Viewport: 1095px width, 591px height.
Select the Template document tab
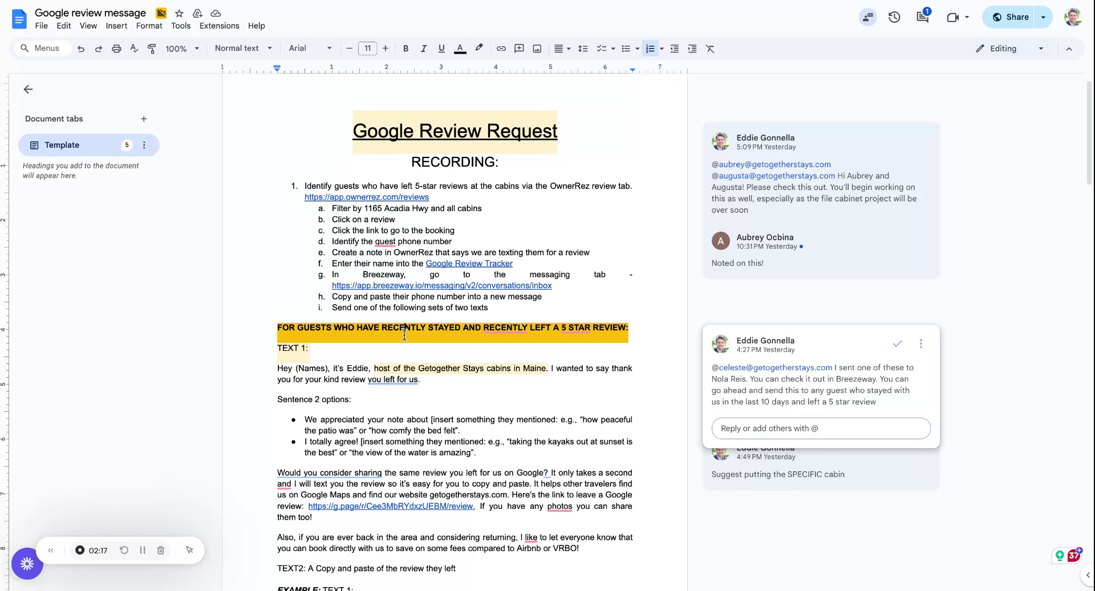tap(62, 145)
